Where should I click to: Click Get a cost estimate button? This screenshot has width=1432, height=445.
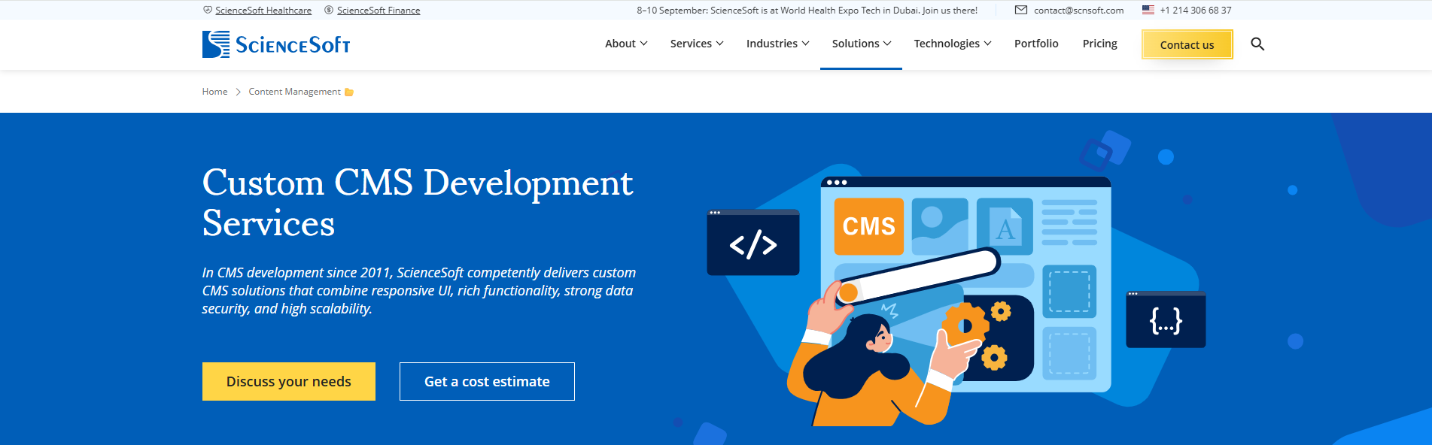487,381
